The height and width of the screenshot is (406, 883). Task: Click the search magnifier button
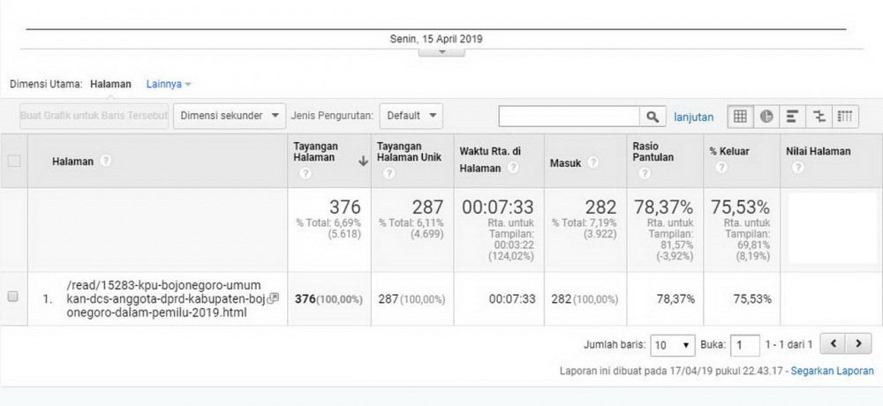[653, 116]
